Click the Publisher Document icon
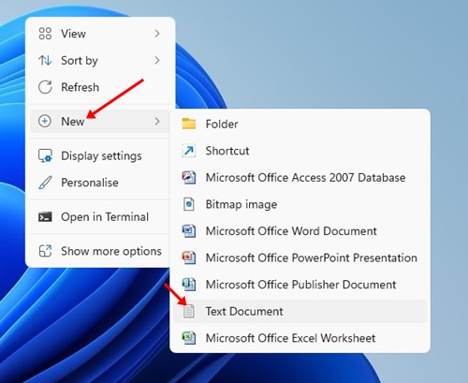Viewport: 468px width, 383px height. coord(189,285)
